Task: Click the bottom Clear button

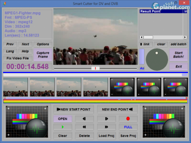Action: tap(63, 136)
